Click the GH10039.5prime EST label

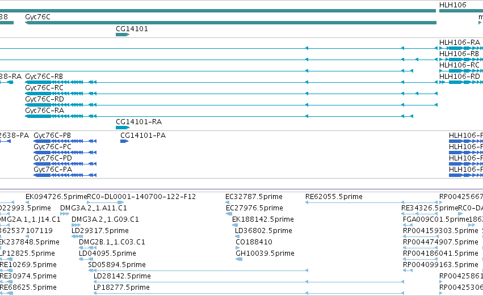click(265, 253)
